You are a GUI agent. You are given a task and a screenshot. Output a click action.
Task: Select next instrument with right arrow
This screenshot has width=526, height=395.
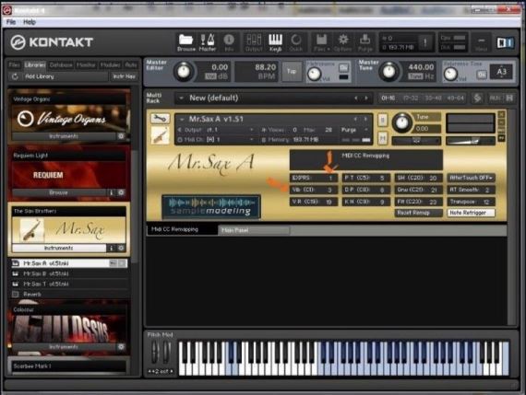coord(365,119)
